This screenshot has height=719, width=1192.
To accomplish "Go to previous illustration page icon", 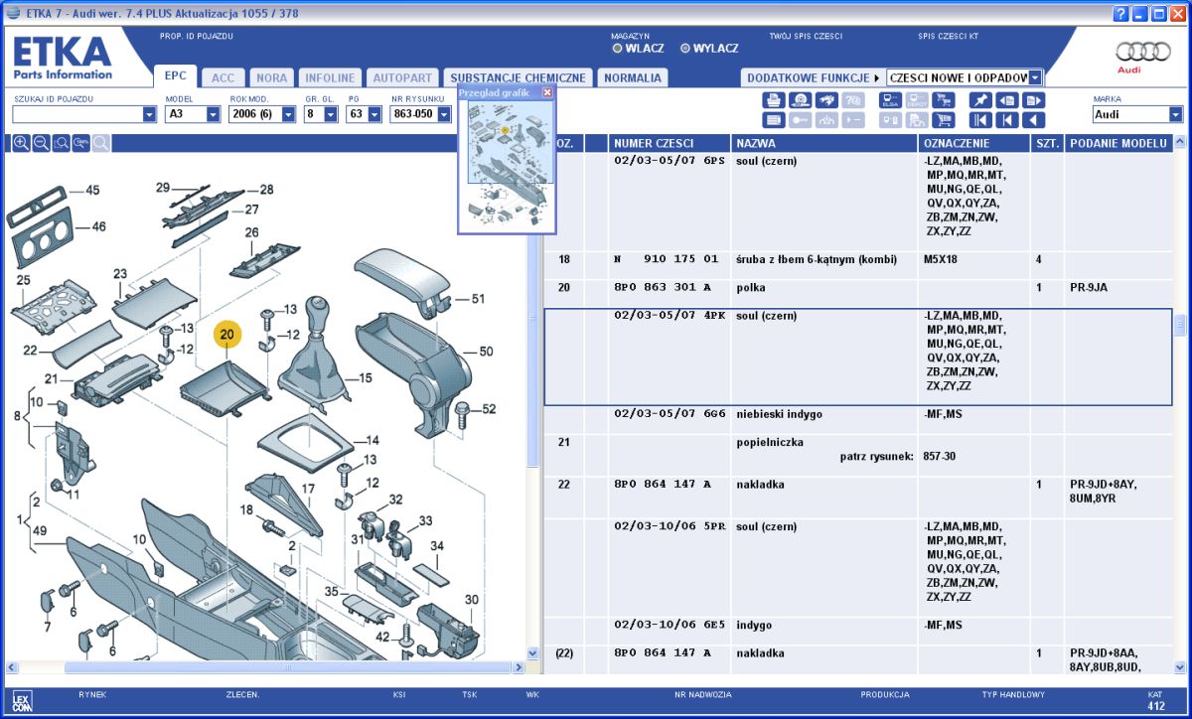I will [1007, 100].
